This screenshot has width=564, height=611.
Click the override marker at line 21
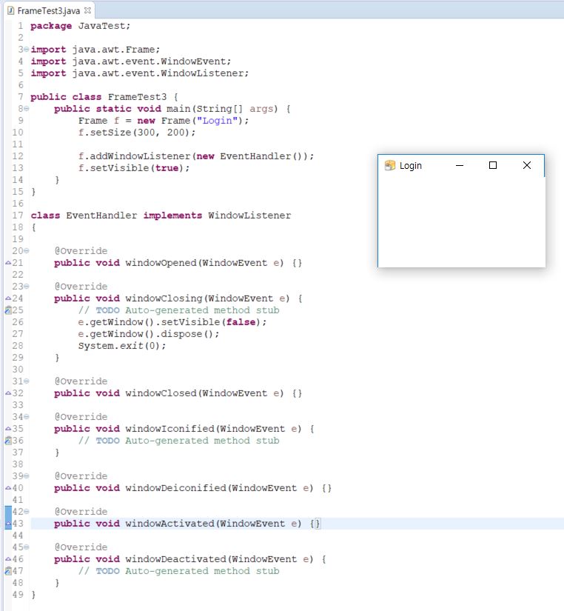tap(8, 263)
